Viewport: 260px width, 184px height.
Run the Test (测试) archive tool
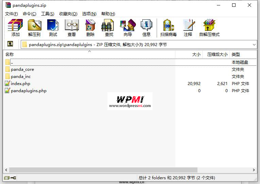[x=53, y=27]
